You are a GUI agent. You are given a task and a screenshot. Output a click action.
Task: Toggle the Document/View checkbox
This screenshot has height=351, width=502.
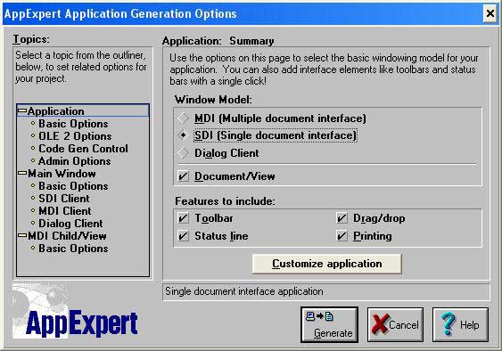click(x=183, y=176)
